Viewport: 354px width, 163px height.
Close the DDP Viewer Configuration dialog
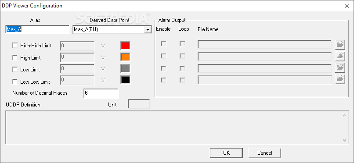[x=347, y=6]
